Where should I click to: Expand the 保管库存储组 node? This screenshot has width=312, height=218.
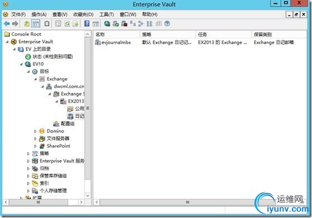[29, 176]
